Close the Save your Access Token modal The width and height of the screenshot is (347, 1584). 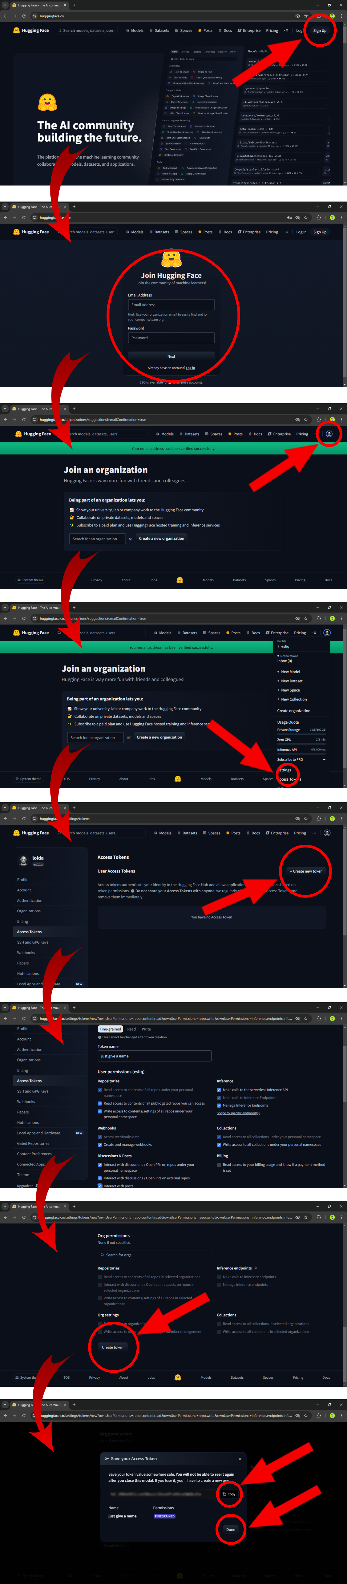tap(240, 1459)
